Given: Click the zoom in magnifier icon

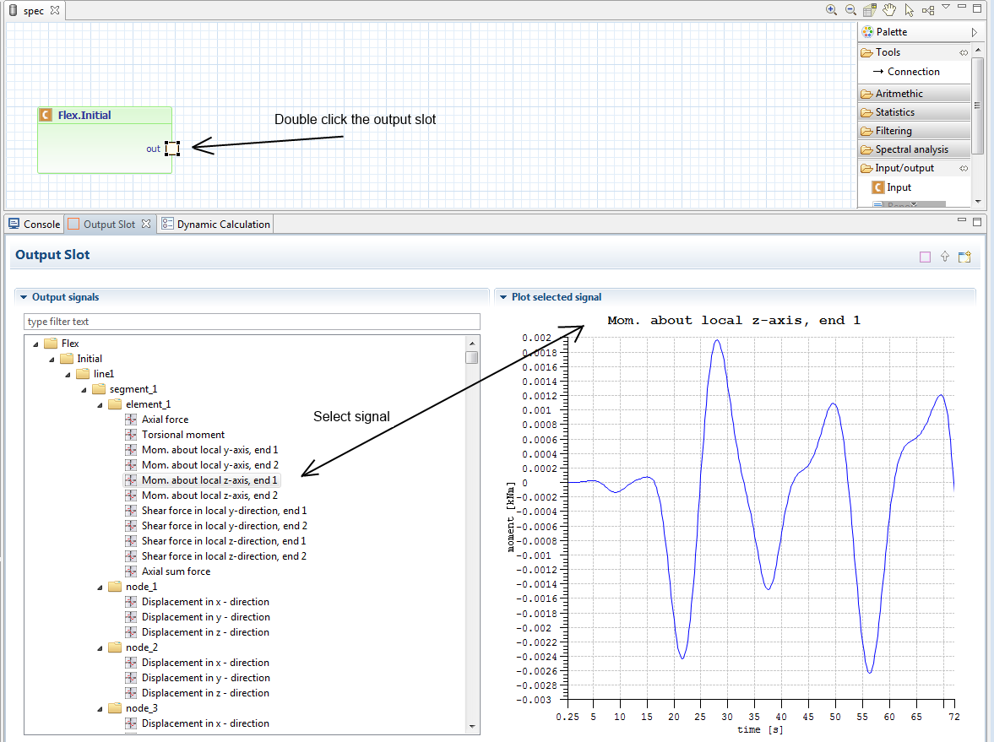Looking at the screenshot, I should (x=831, y=10).
